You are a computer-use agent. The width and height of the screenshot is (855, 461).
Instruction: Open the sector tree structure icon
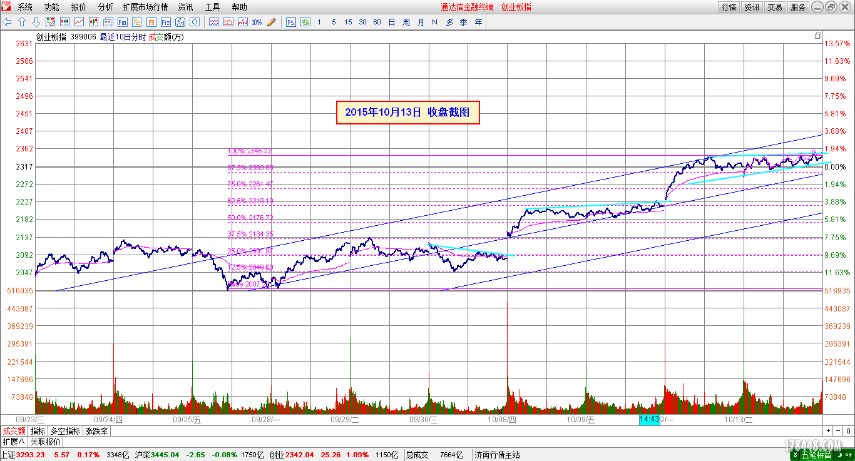pyautogui.click(x=137, y=22)
